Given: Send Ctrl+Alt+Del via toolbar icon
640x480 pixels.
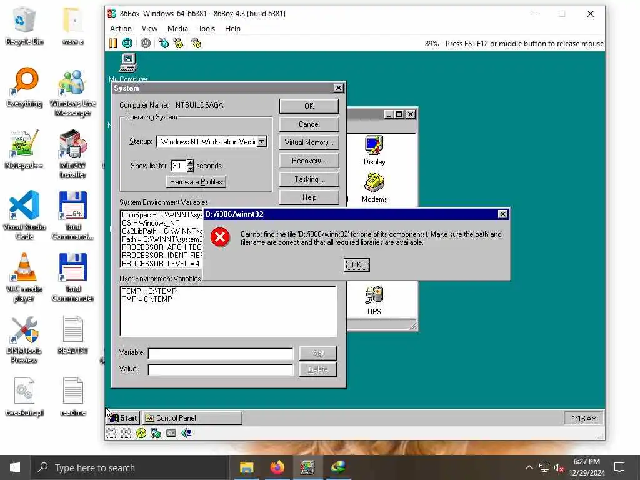Looking at the screenshot, I should tap(164, 43).
